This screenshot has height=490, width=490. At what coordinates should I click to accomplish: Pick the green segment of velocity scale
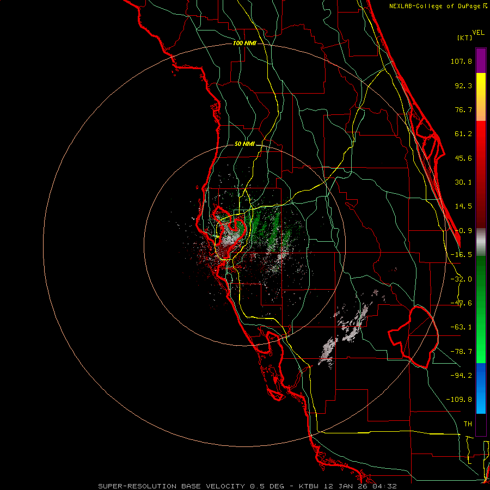pos(481,309)
